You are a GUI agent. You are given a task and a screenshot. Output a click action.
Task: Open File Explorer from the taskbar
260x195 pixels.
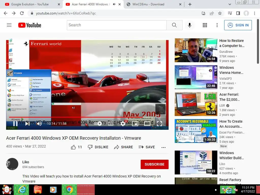click(38, 190)
